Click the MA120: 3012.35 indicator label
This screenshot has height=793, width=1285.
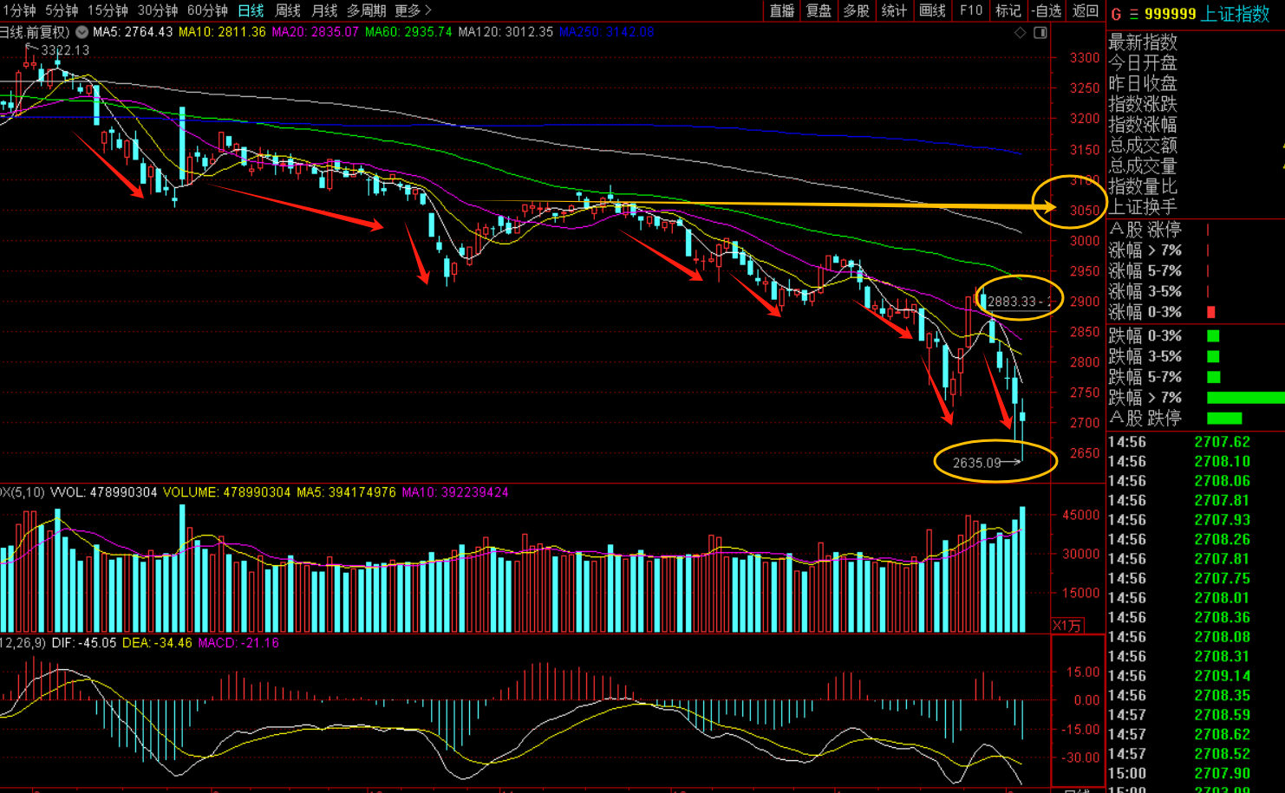[506, 32]
